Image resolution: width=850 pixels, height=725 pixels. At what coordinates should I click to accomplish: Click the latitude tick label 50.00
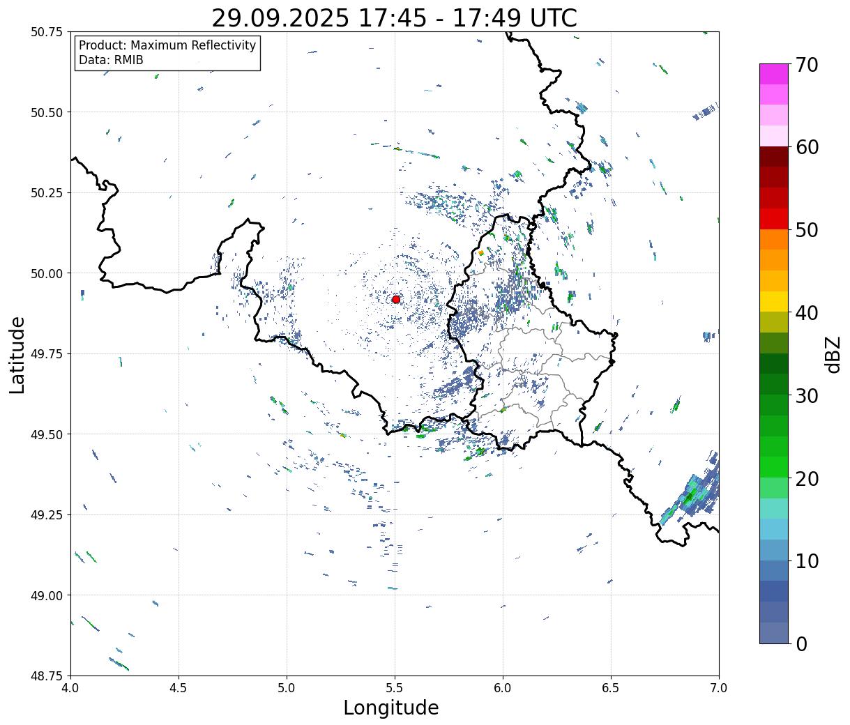(x=47, y=273)
